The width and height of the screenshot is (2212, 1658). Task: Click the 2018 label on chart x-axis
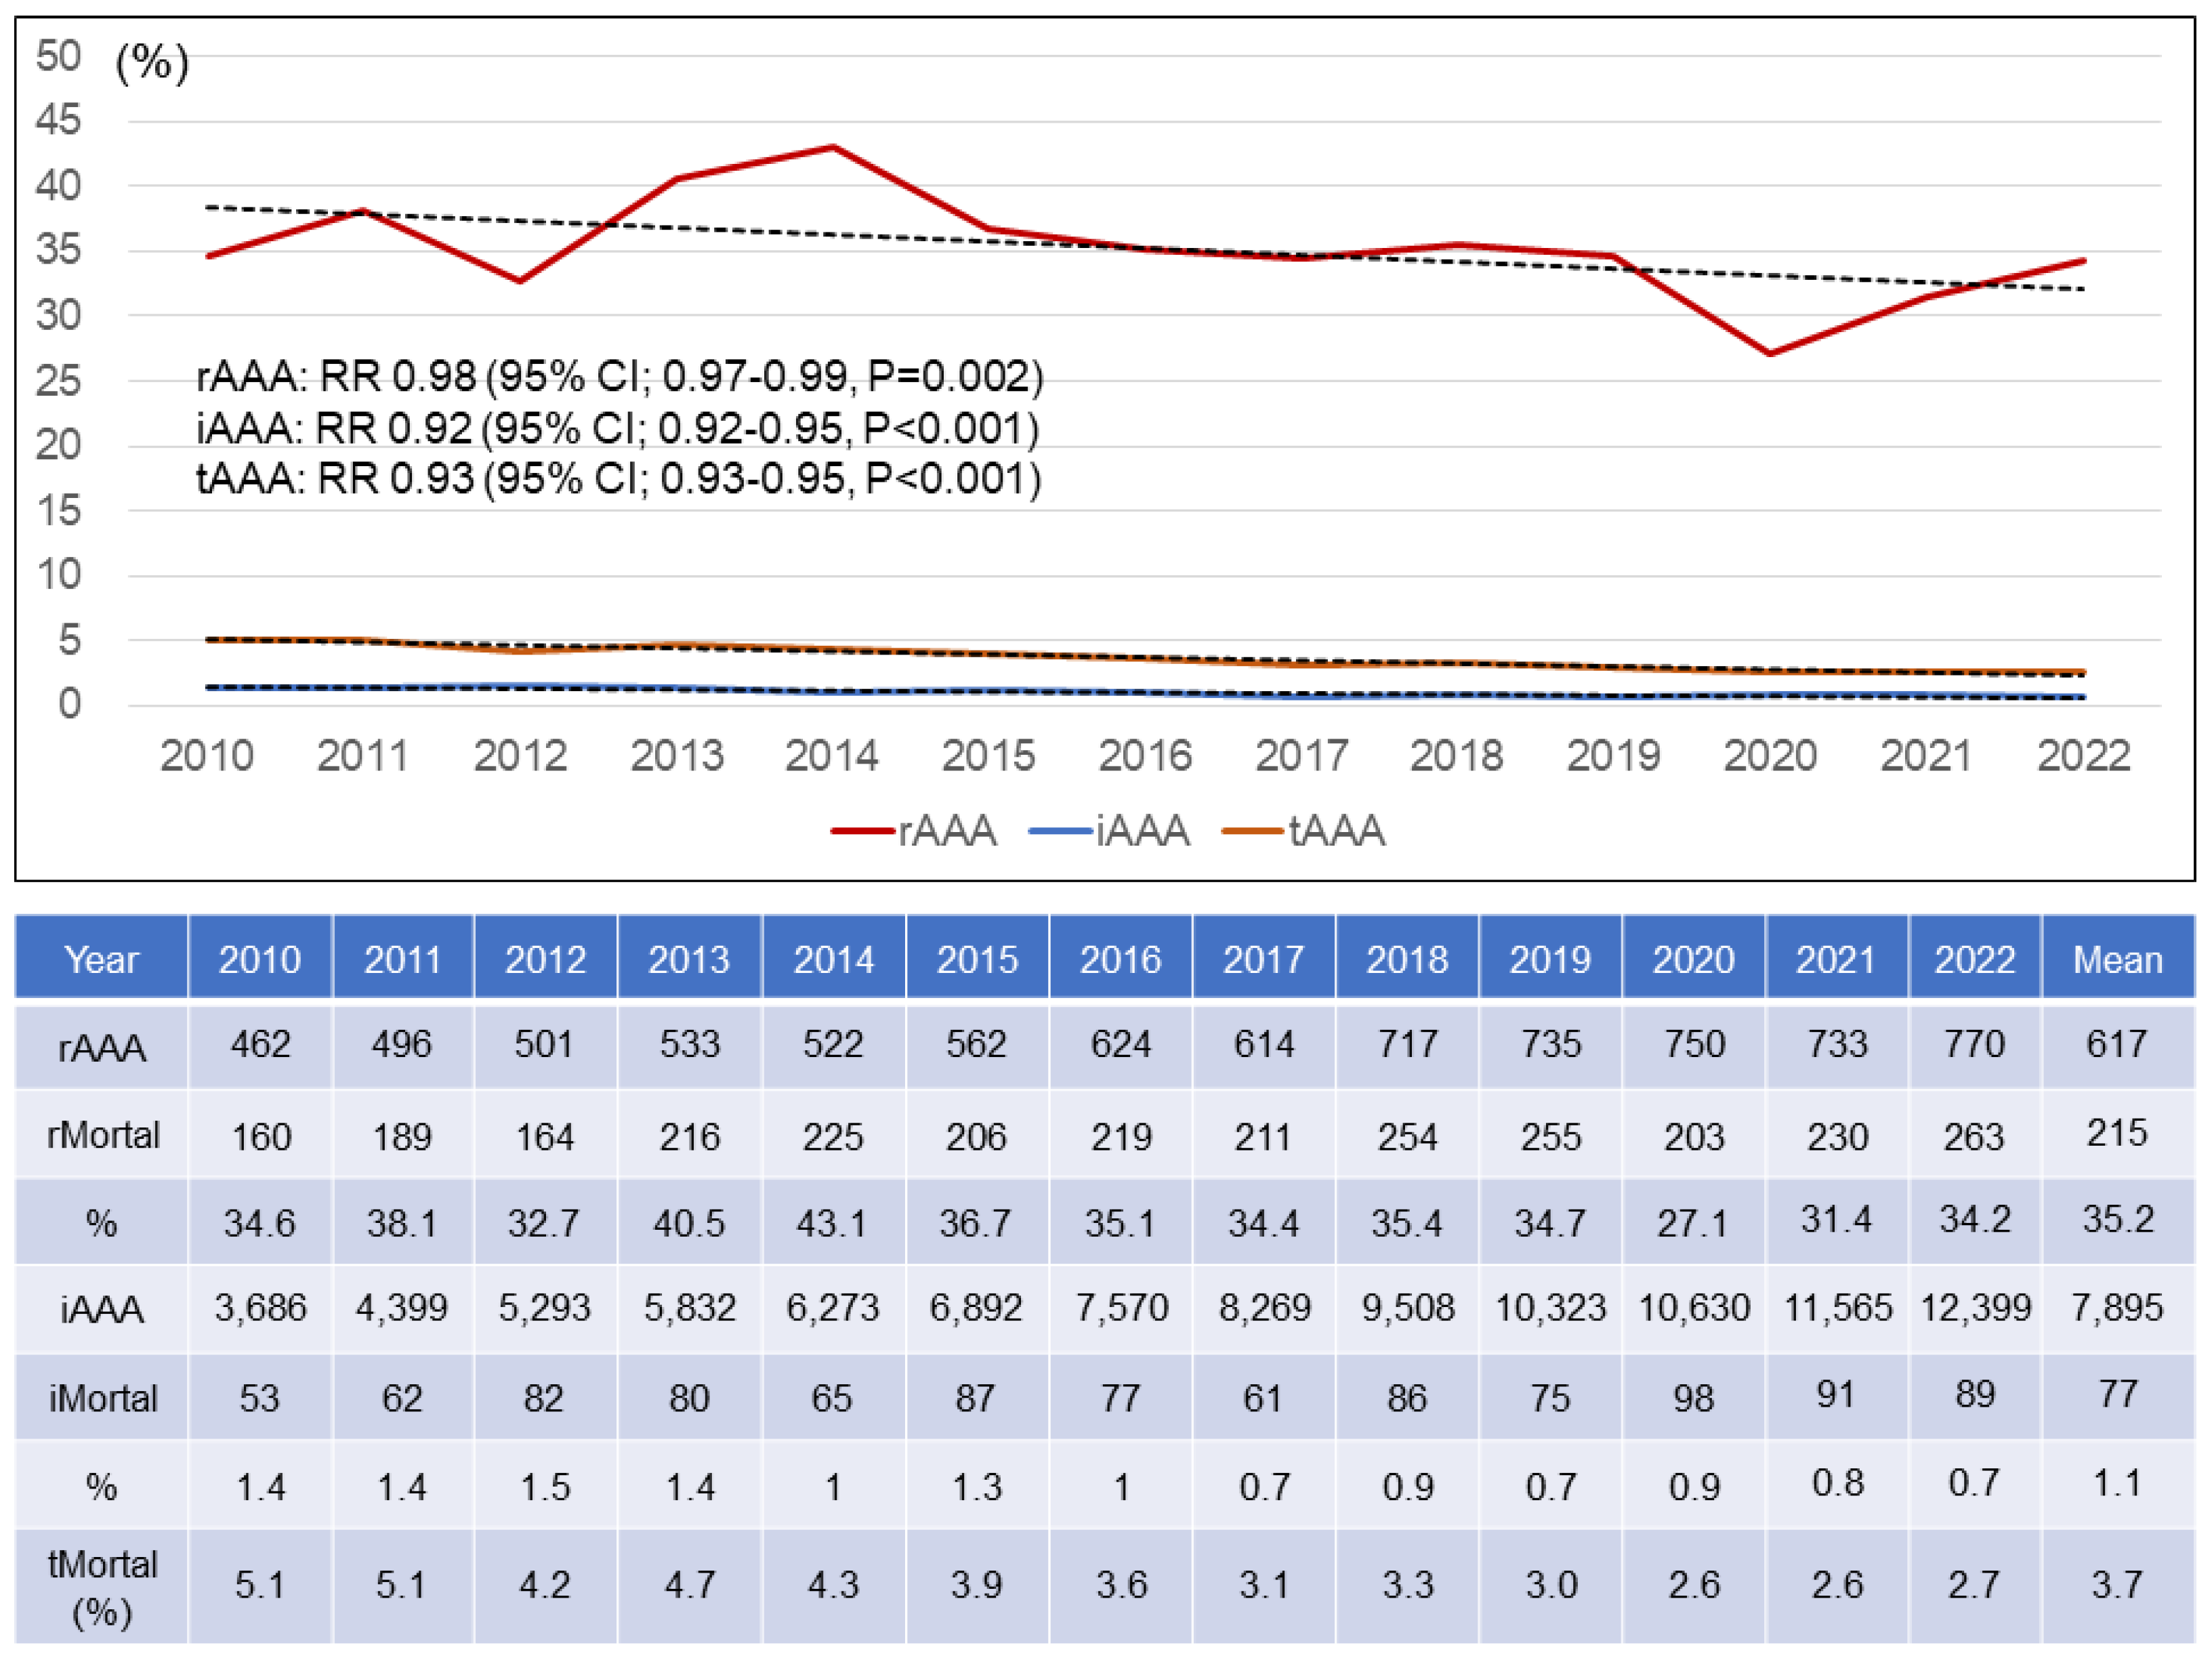(x=1456, y=756)
